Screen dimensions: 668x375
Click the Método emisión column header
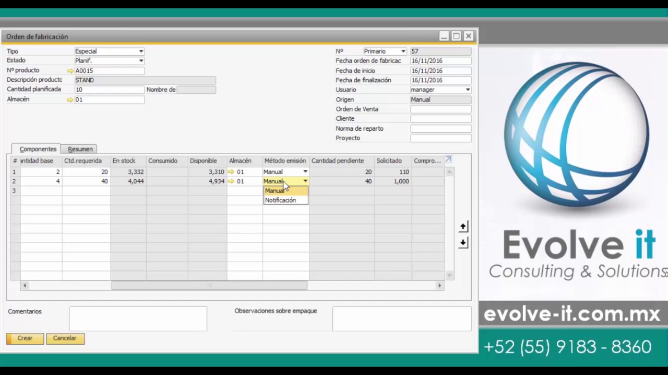click(286, 161)
